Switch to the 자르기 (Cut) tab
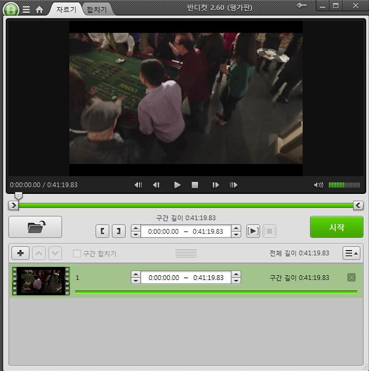The width and height of the screenshot is (369, 371). click(x=66, y=9)
